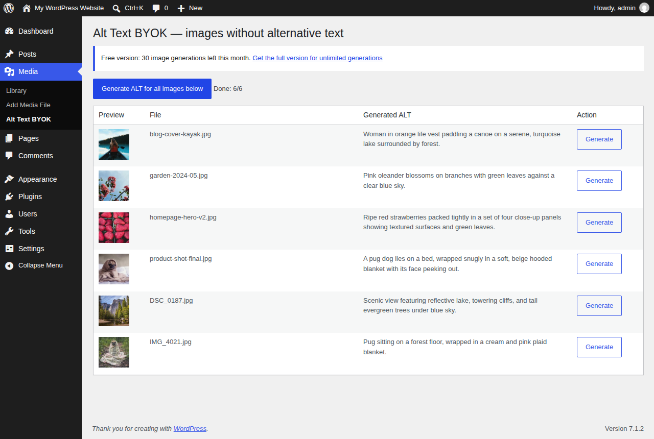
Task: Click the Plugins plug icon
Action: click(x=9, y=197)
